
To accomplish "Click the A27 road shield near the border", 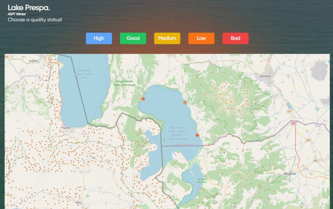I will pos(294,123).
